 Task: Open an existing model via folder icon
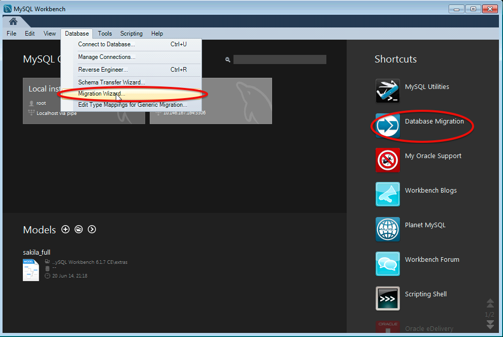(x=79, y=229)
